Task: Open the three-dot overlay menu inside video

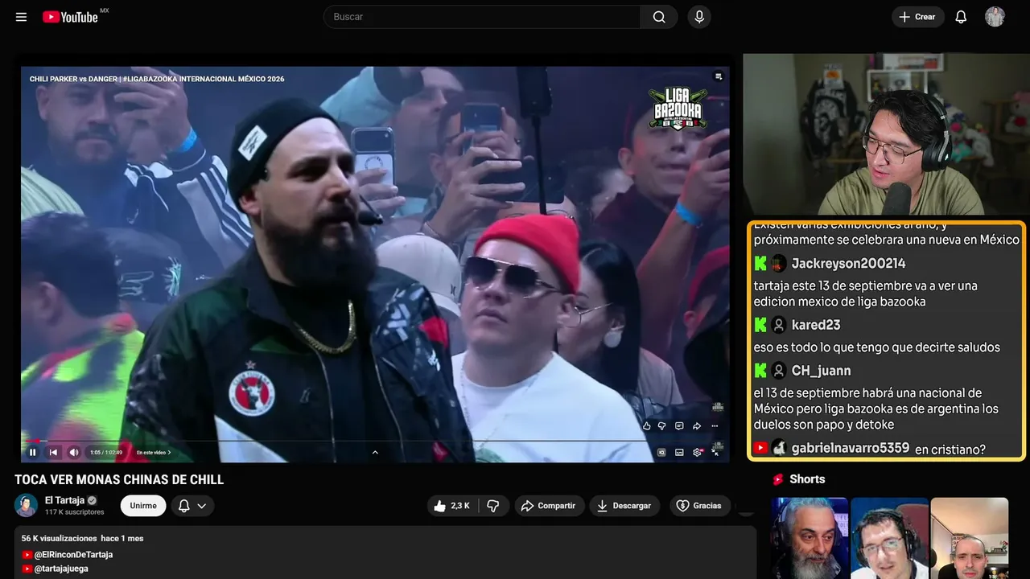Action: point(715,426)
